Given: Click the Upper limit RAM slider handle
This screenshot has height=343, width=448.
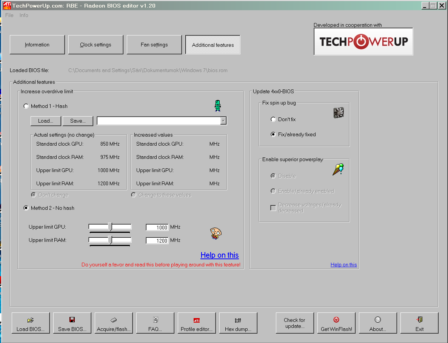Looking at the screenshot, I should click(110, 240).
